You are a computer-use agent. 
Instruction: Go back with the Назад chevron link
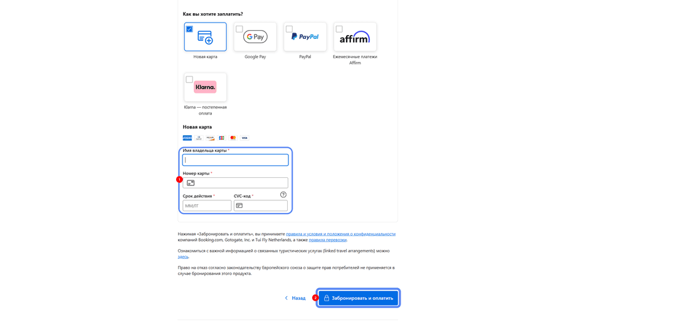pyautogui.click(x=295, y=298)
